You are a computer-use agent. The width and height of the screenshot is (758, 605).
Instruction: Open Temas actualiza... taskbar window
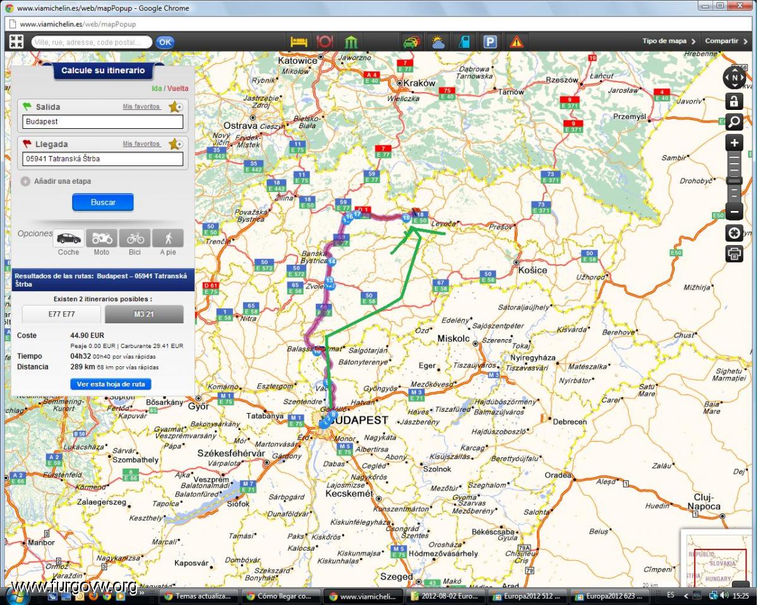pos(199,596)
